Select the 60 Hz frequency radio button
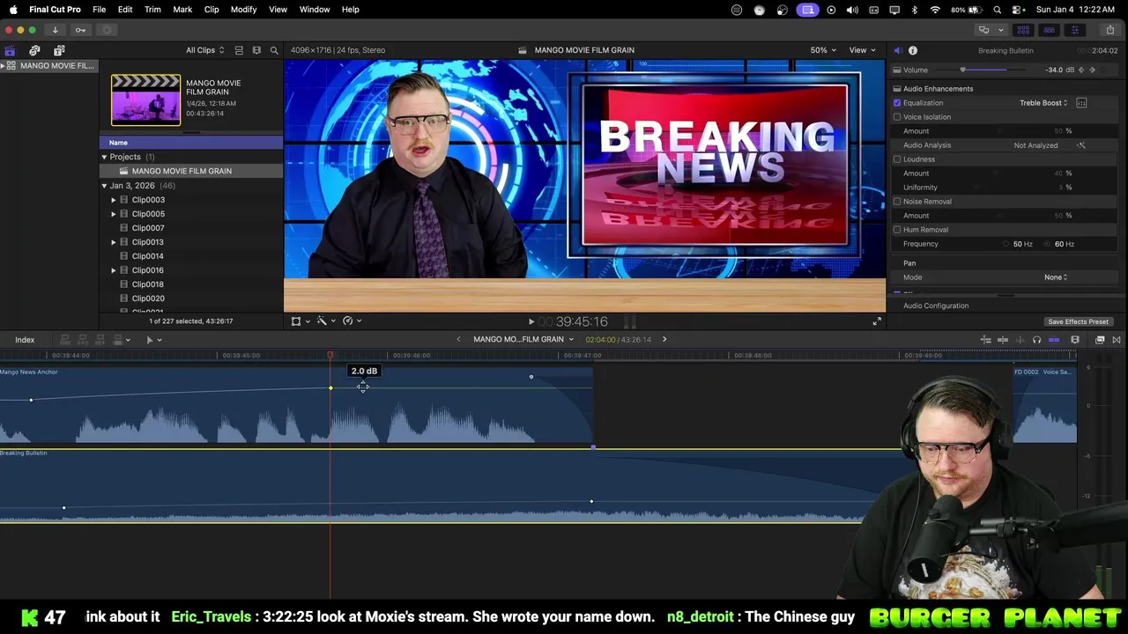 click(x=1048, y=244)
